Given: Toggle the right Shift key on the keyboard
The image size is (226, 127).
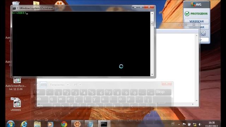Looking at the screenshot, I should (x=166, y=113).
